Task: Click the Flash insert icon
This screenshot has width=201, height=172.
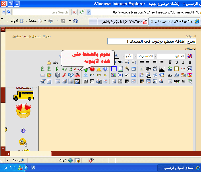Action: 57,75
